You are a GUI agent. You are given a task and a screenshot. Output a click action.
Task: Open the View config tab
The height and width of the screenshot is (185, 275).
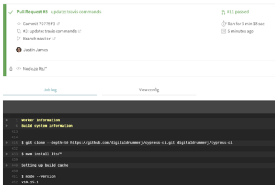click(x=149, y=90)
